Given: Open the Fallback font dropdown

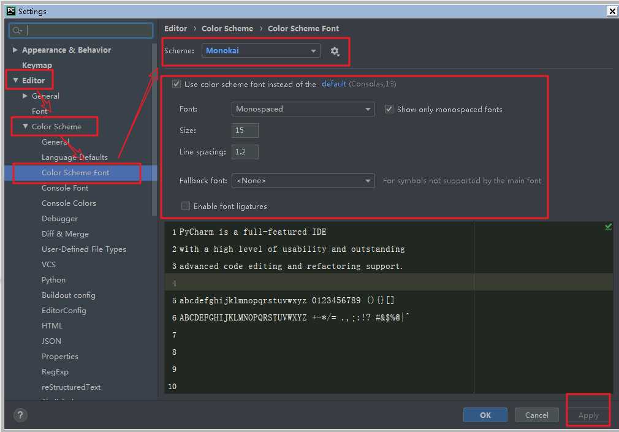Looking at the screenshot, I should [x=303, y=181].
